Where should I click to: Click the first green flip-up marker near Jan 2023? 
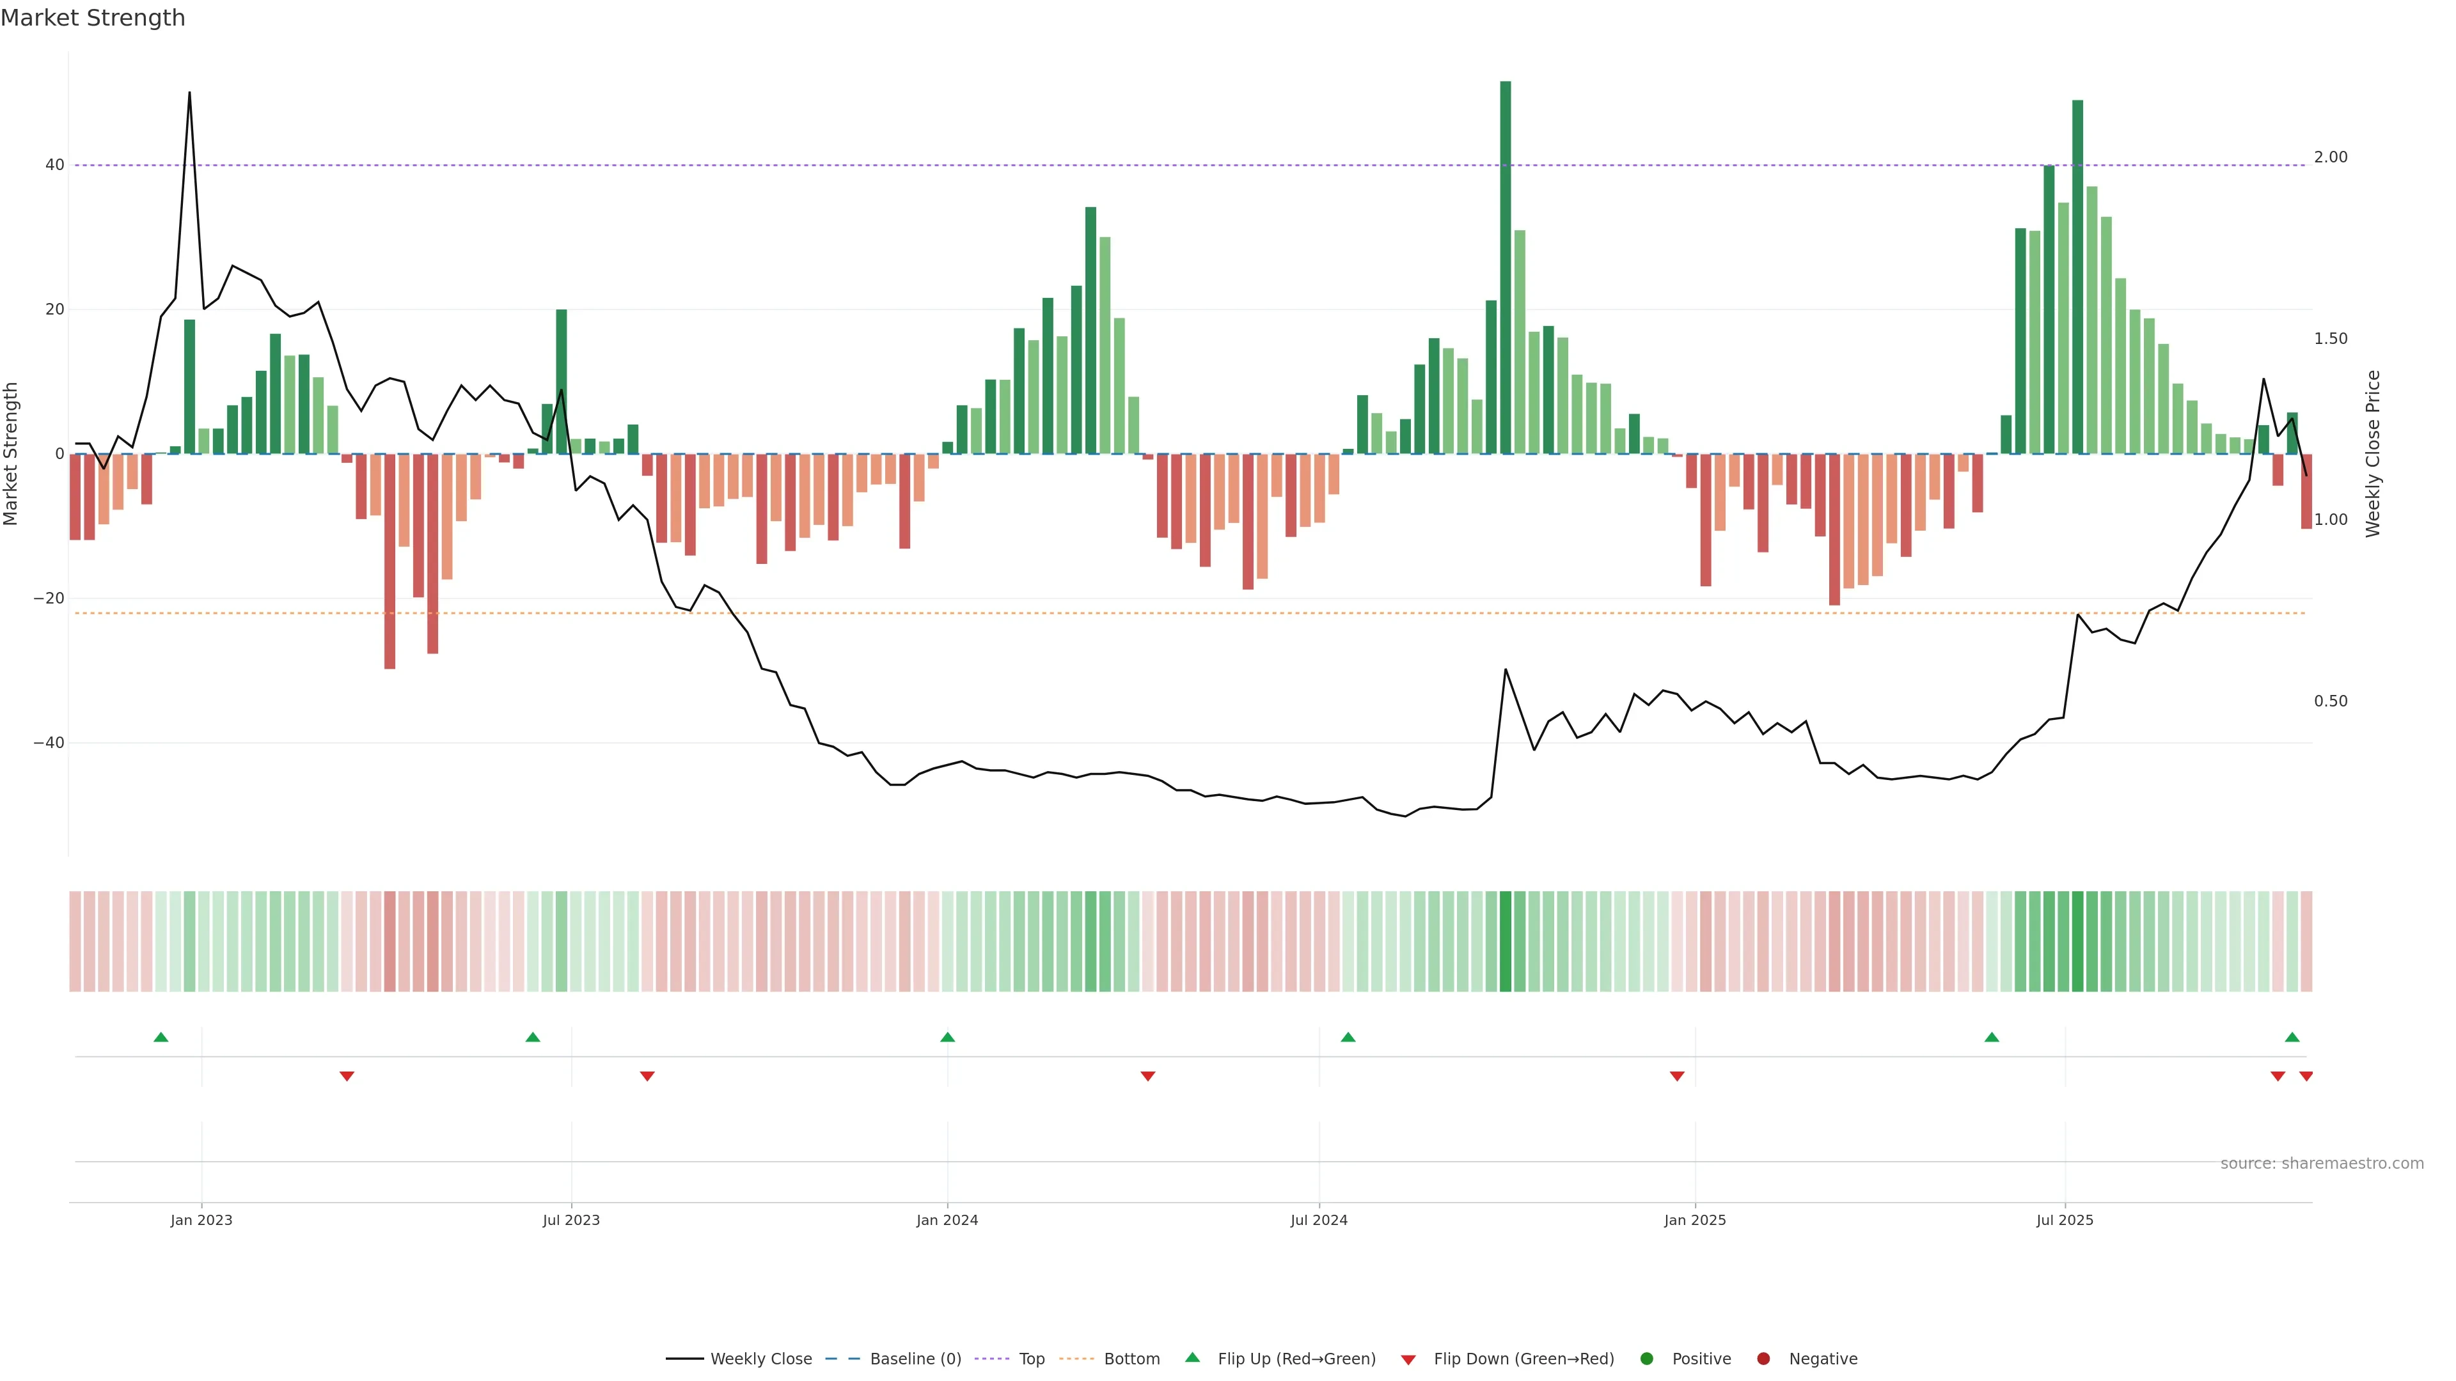161,1037
